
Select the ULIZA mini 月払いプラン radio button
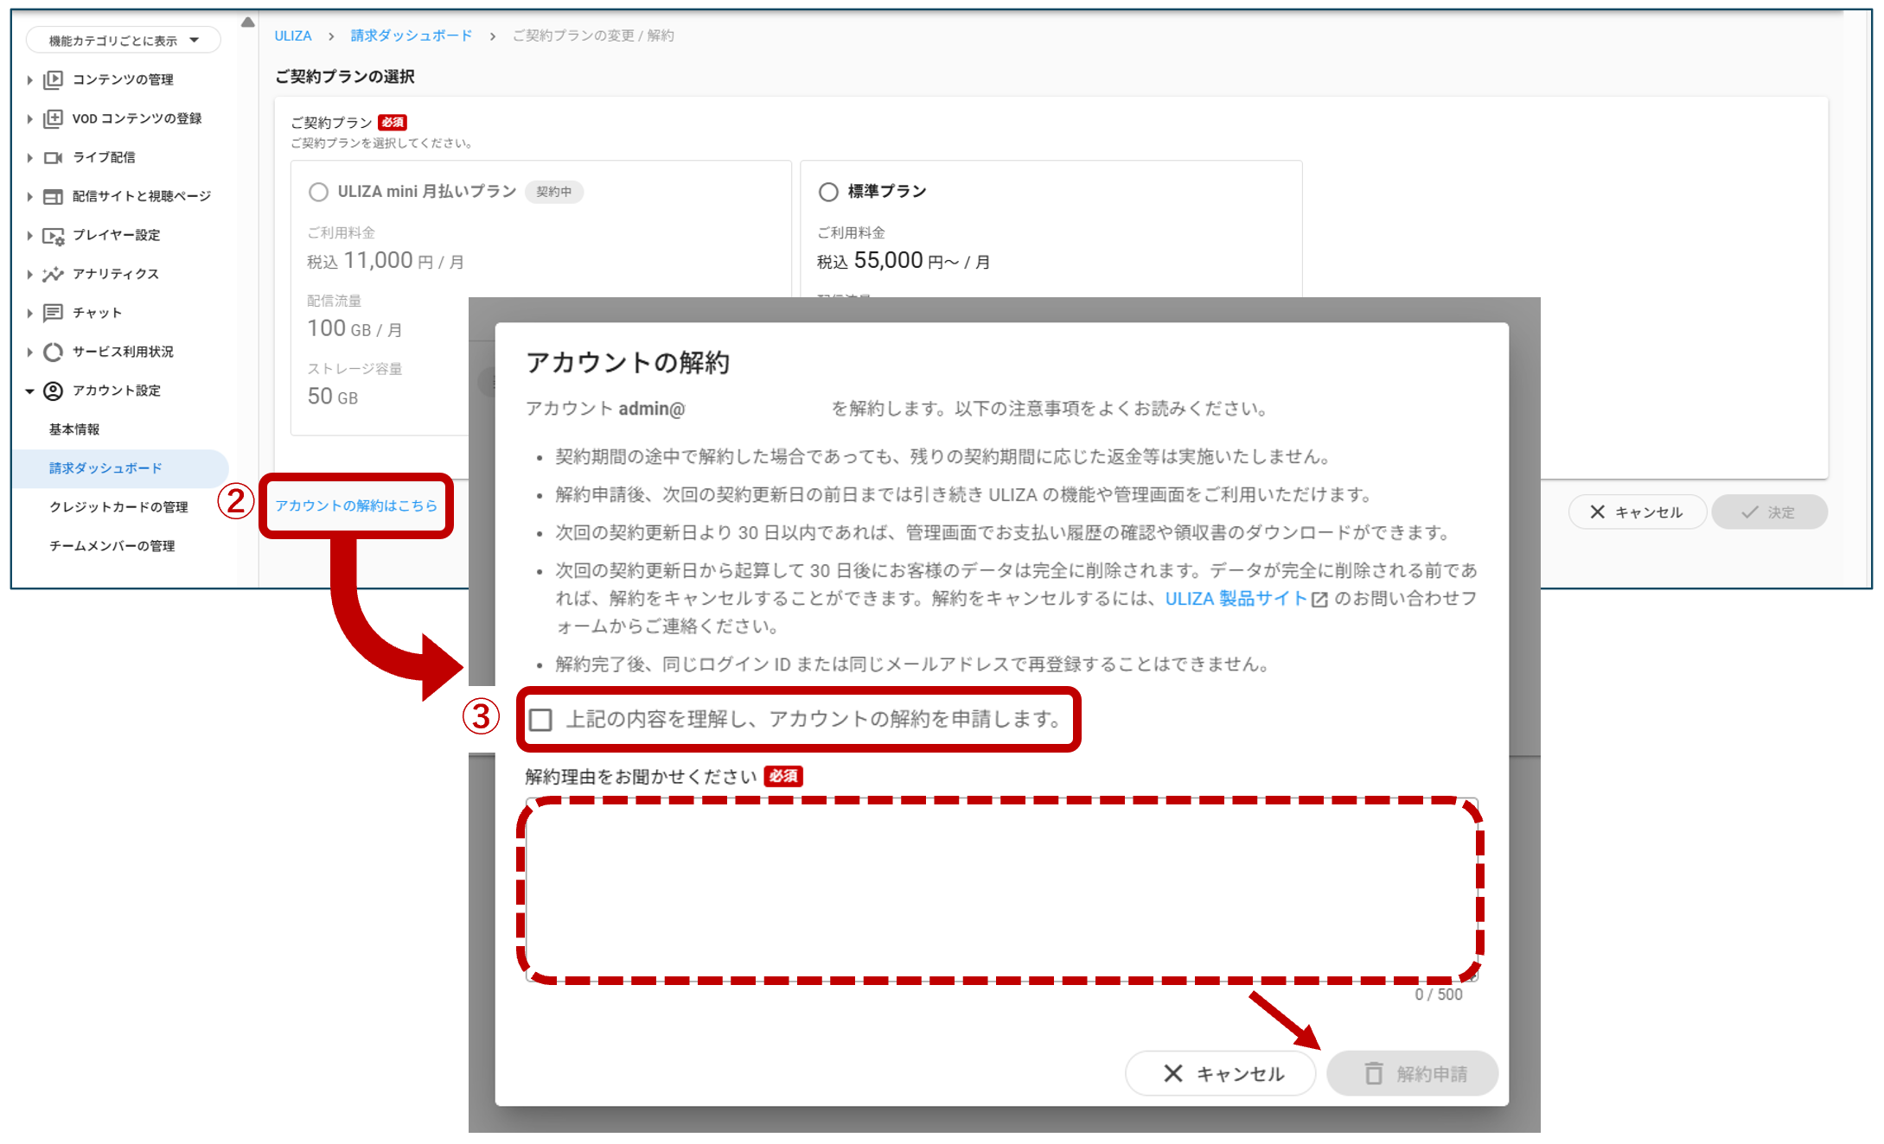(x=318, y=192)
